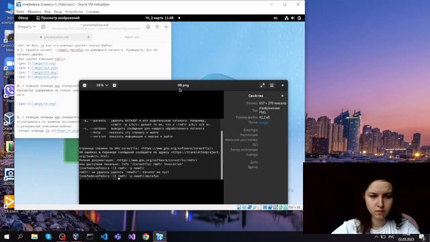Screen dimensions: 430x242
Task: Switch the 'en' keyboard layout indicator
Action: pyautogui.click(x=275, y=18)
